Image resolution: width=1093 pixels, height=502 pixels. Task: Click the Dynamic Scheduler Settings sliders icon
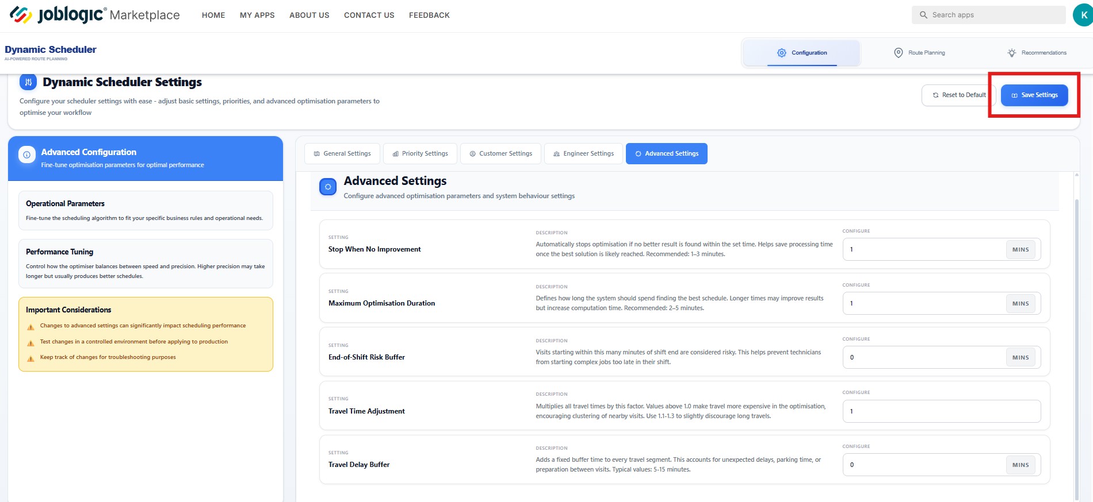click(x=28, y=82)
